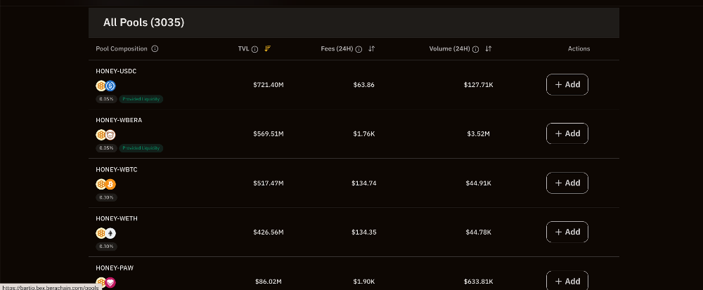Click the TVL column header text

(243, 48)
